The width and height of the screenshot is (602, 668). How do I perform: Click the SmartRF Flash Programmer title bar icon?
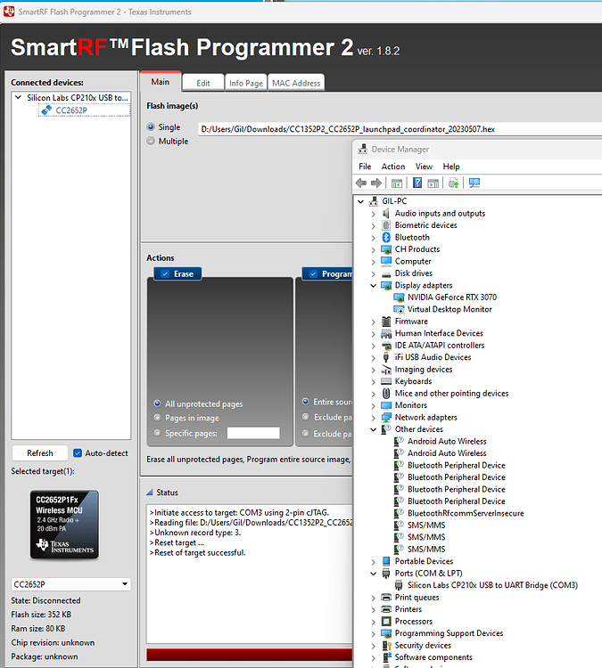click(9, 12)
